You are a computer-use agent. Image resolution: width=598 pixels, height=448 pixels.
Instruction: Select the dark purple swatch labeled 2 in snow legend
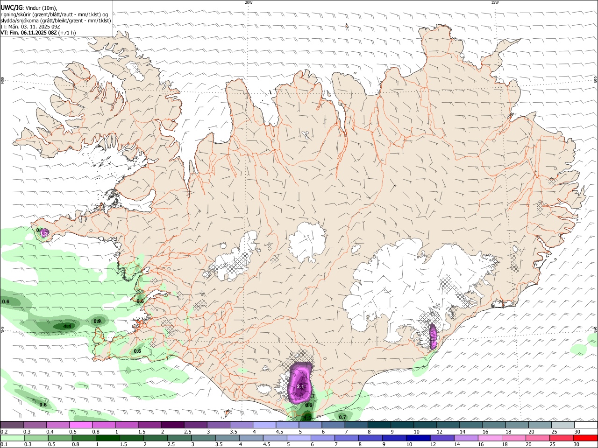click(x=172, y=425)
